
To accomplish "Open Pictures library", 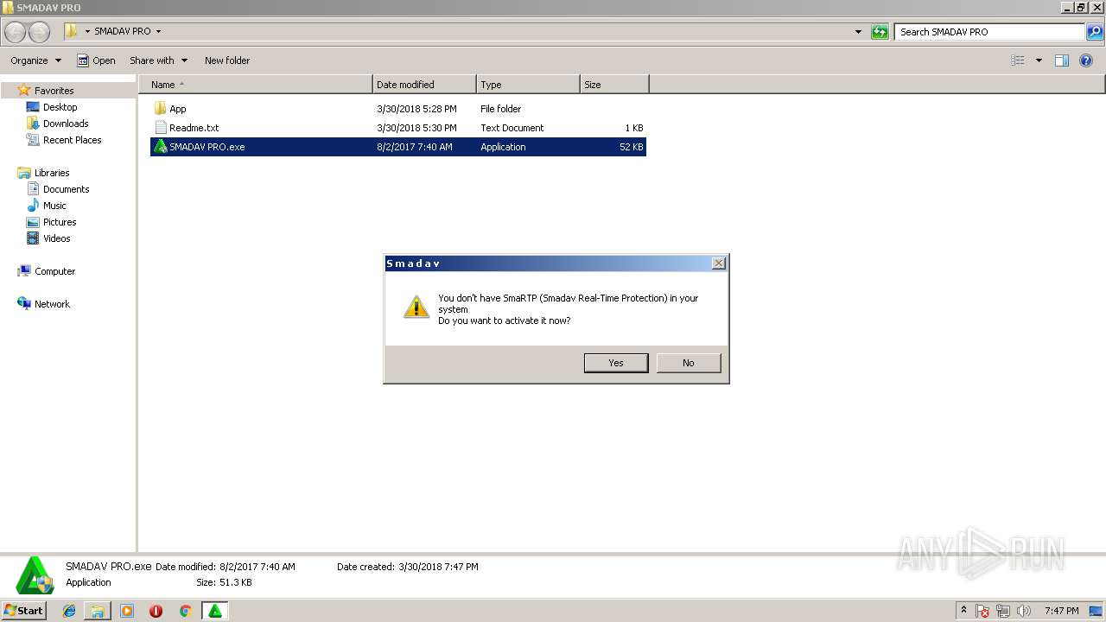I will point(60,222).
